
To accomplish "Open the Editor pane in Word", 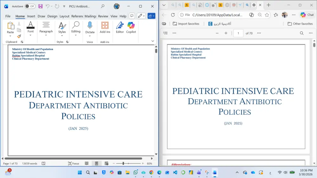I will [120, 27].
